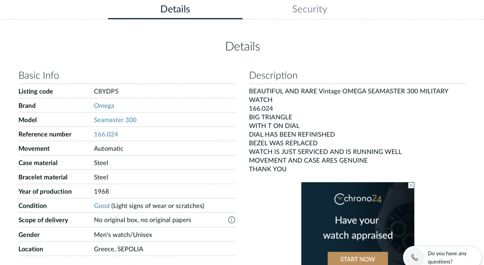Switch to the Security tab
Viewport: 484px width, 265px height.
(309, 9)
